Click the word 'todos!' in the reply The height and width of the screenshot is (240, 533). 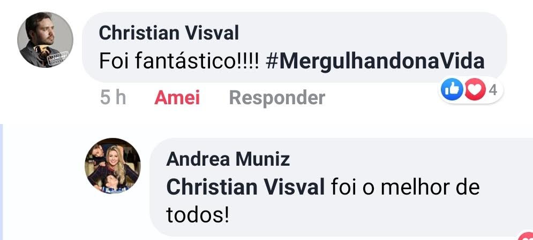point(198,215)
